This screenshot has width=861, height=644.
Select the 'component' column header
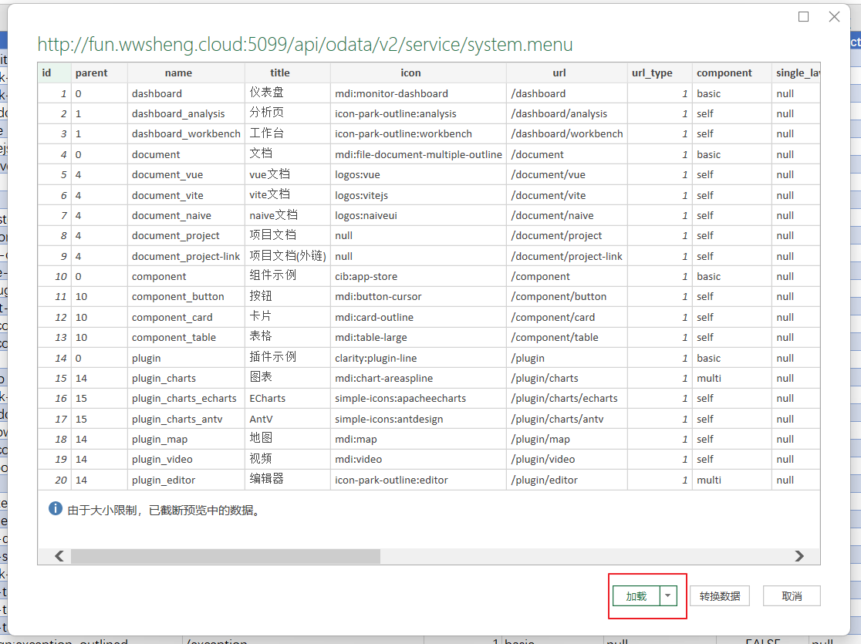click(724, 73)
